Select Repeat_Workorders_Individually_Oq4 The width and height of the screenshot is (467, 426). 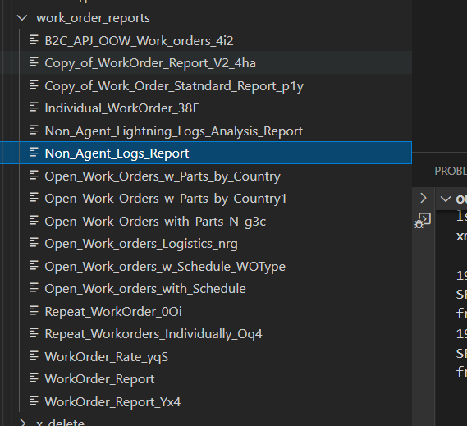click(153, 334)
